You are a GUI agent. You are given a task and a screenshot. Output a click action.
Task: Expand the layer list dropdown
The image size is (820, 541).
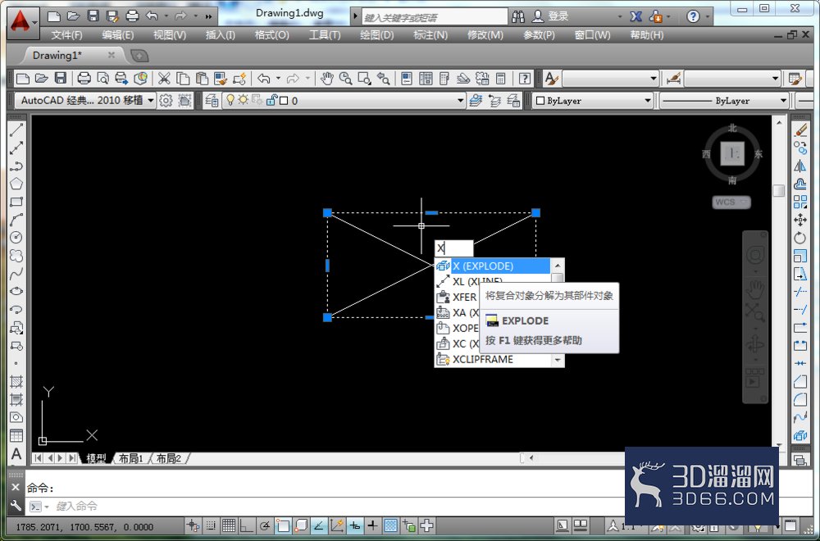pyautogui.click(x=460, y=100)
